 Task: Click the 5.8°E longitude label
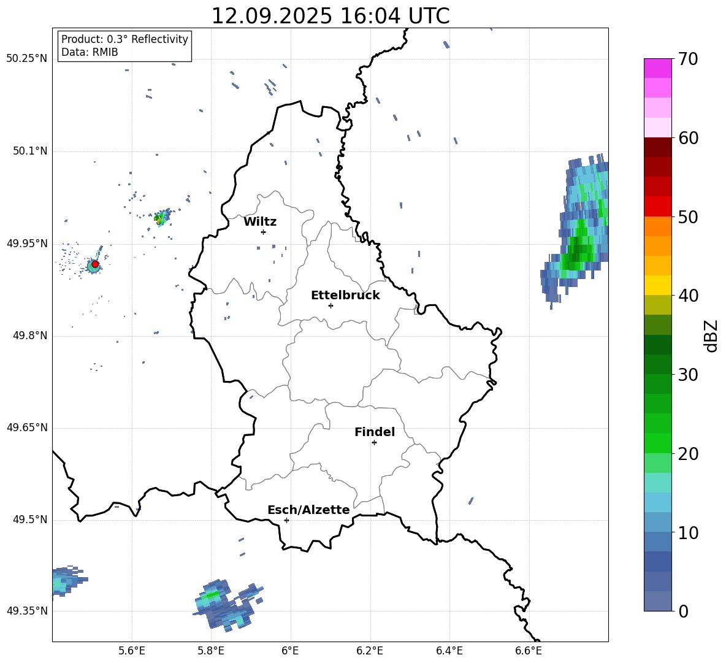[211, 651]
